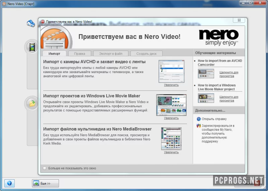The image size is (268, 191).
Task: Click the Nero Video clapperboard logo
Action: tap(56, 38)
